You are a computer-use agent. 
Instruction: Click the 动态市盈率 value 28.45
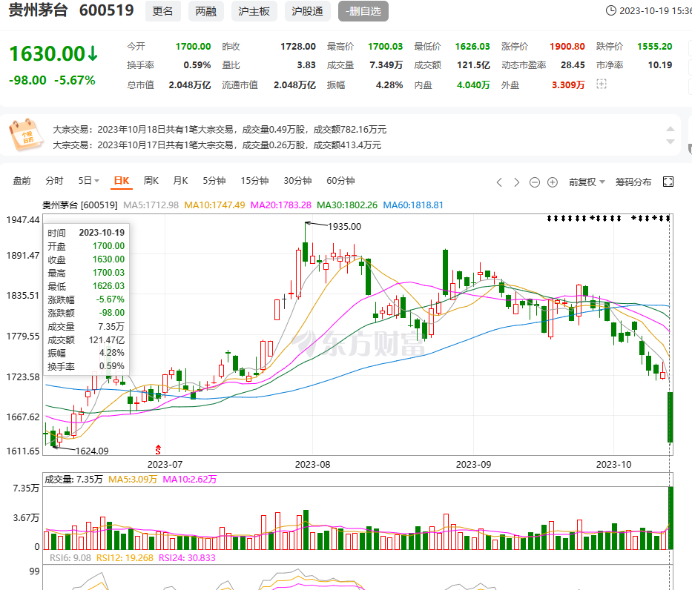[573, 65]
